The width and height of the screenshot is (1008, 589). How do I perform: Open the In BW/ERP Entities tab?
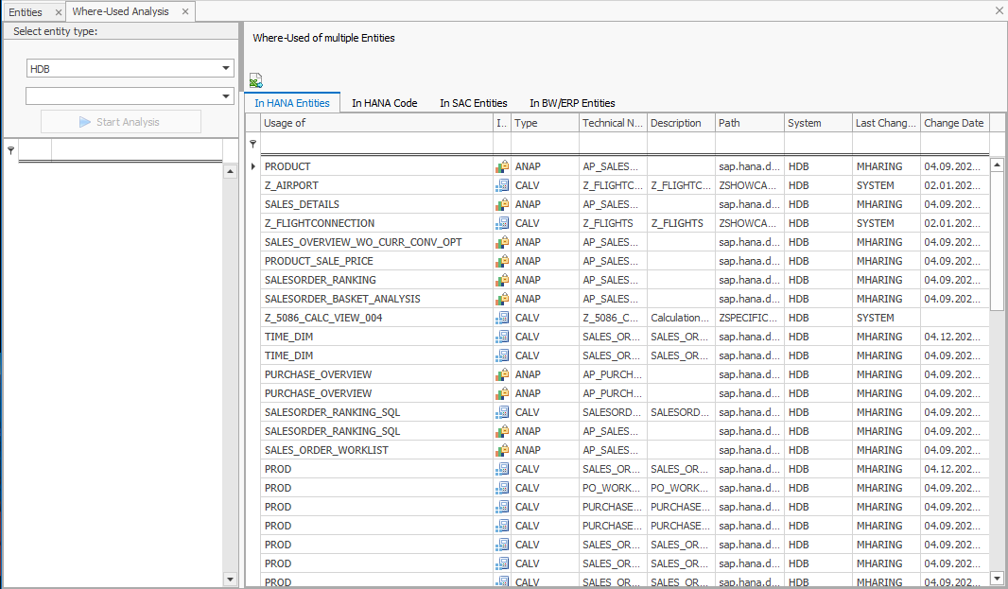(569, 103)
